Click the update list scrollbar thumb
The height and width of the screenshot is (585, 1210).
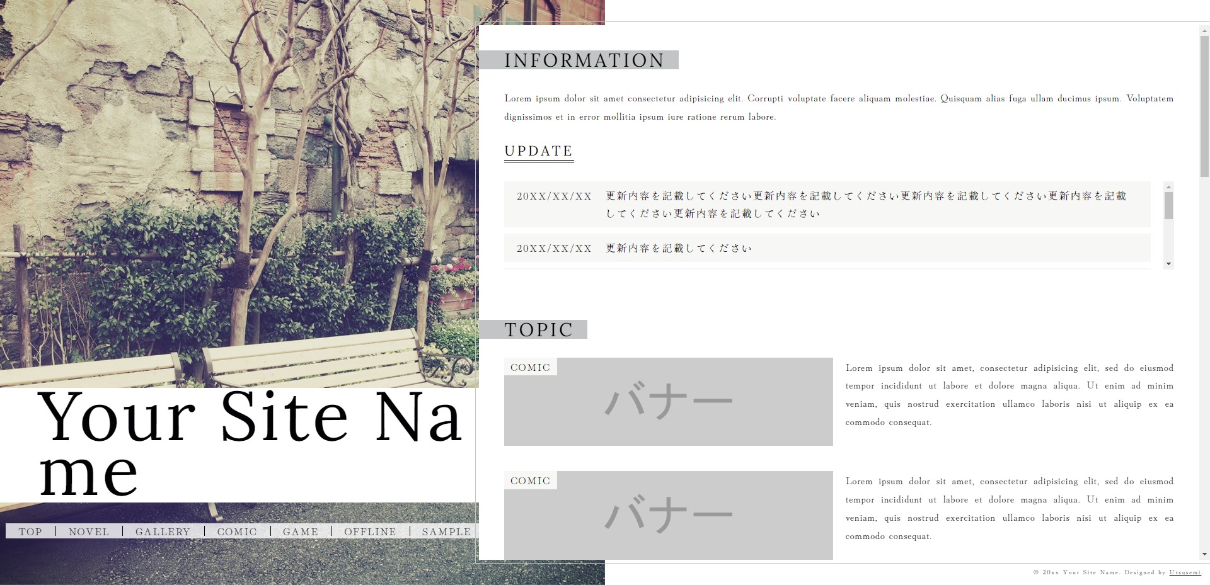(x=1168, y=205)
